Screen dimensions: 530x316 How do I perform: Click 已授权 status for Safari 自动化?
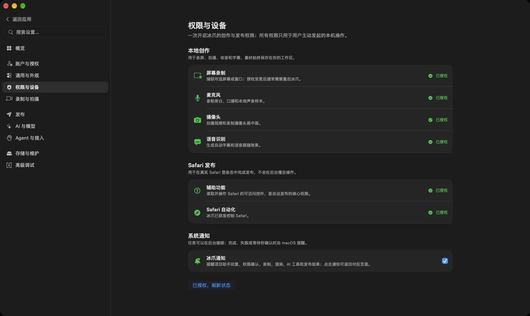[x=438, y=212]
